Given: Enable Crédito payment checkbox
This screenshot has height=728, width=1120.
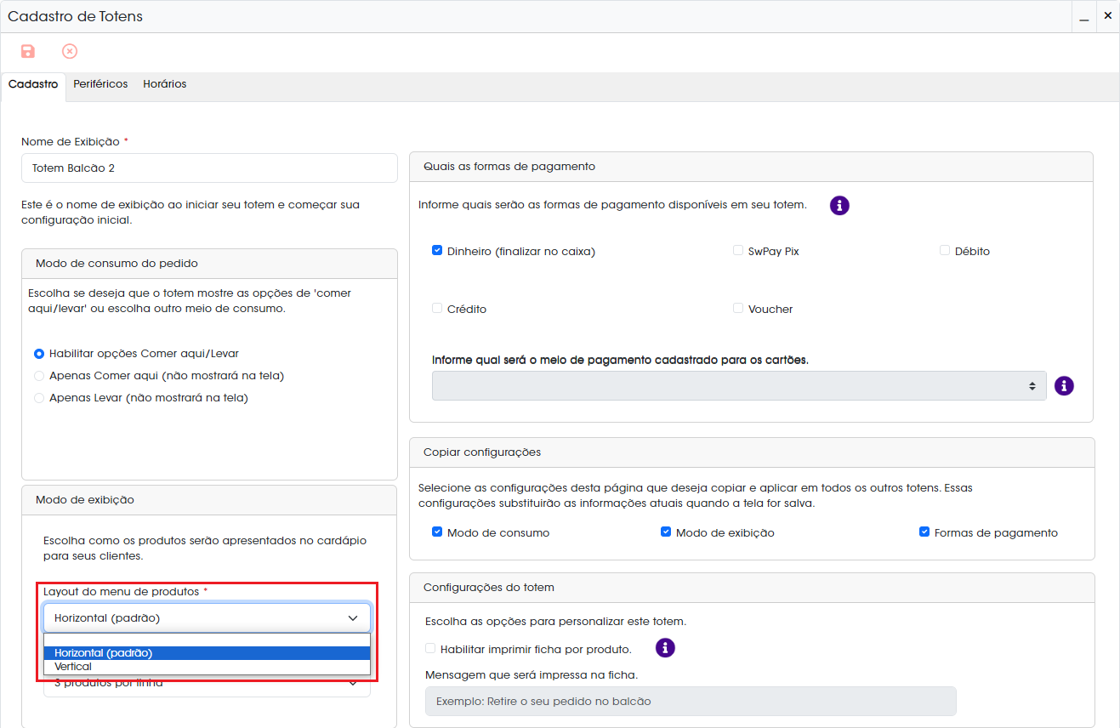Looking at the screenshot, I should coord(437,309).
